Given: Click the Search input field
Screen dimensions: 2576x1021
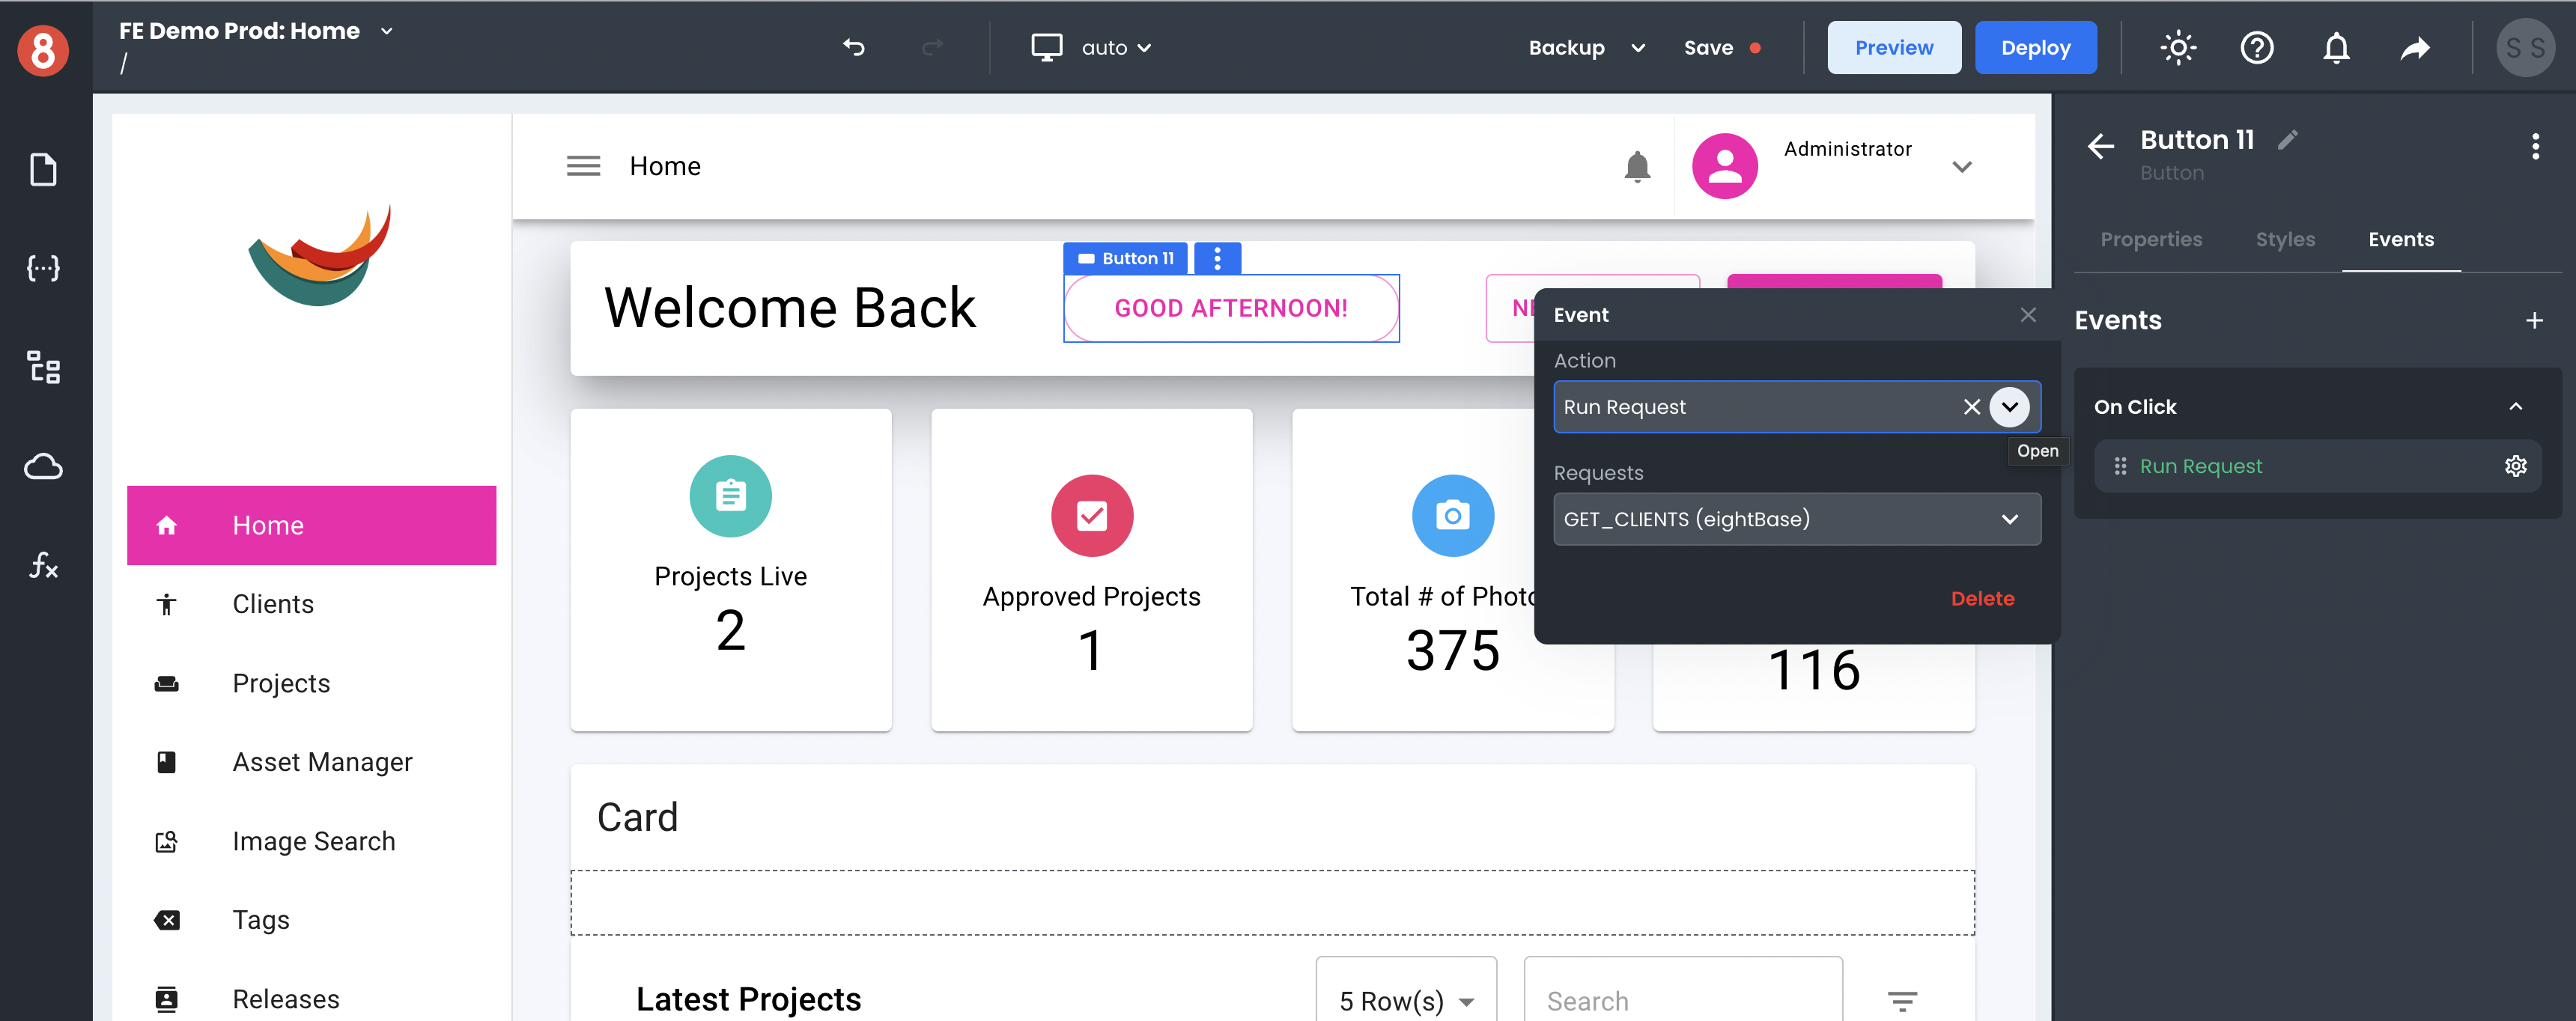Looking at the screenshot, I should click(1682, 1000).
